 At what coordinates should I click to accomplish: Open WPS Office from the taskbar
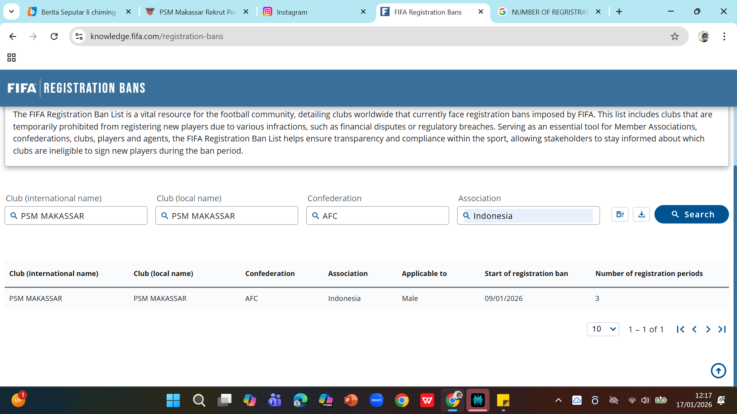point(427,401)
